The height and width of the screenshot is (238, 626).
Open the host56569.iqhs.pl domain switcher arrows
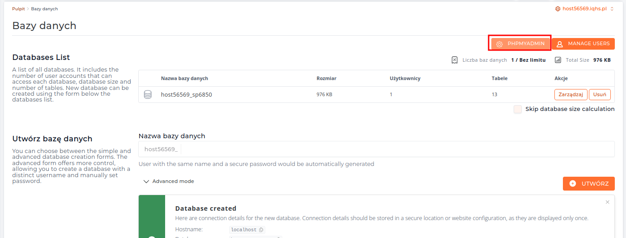pyautogui.click(x=612, y=8)
